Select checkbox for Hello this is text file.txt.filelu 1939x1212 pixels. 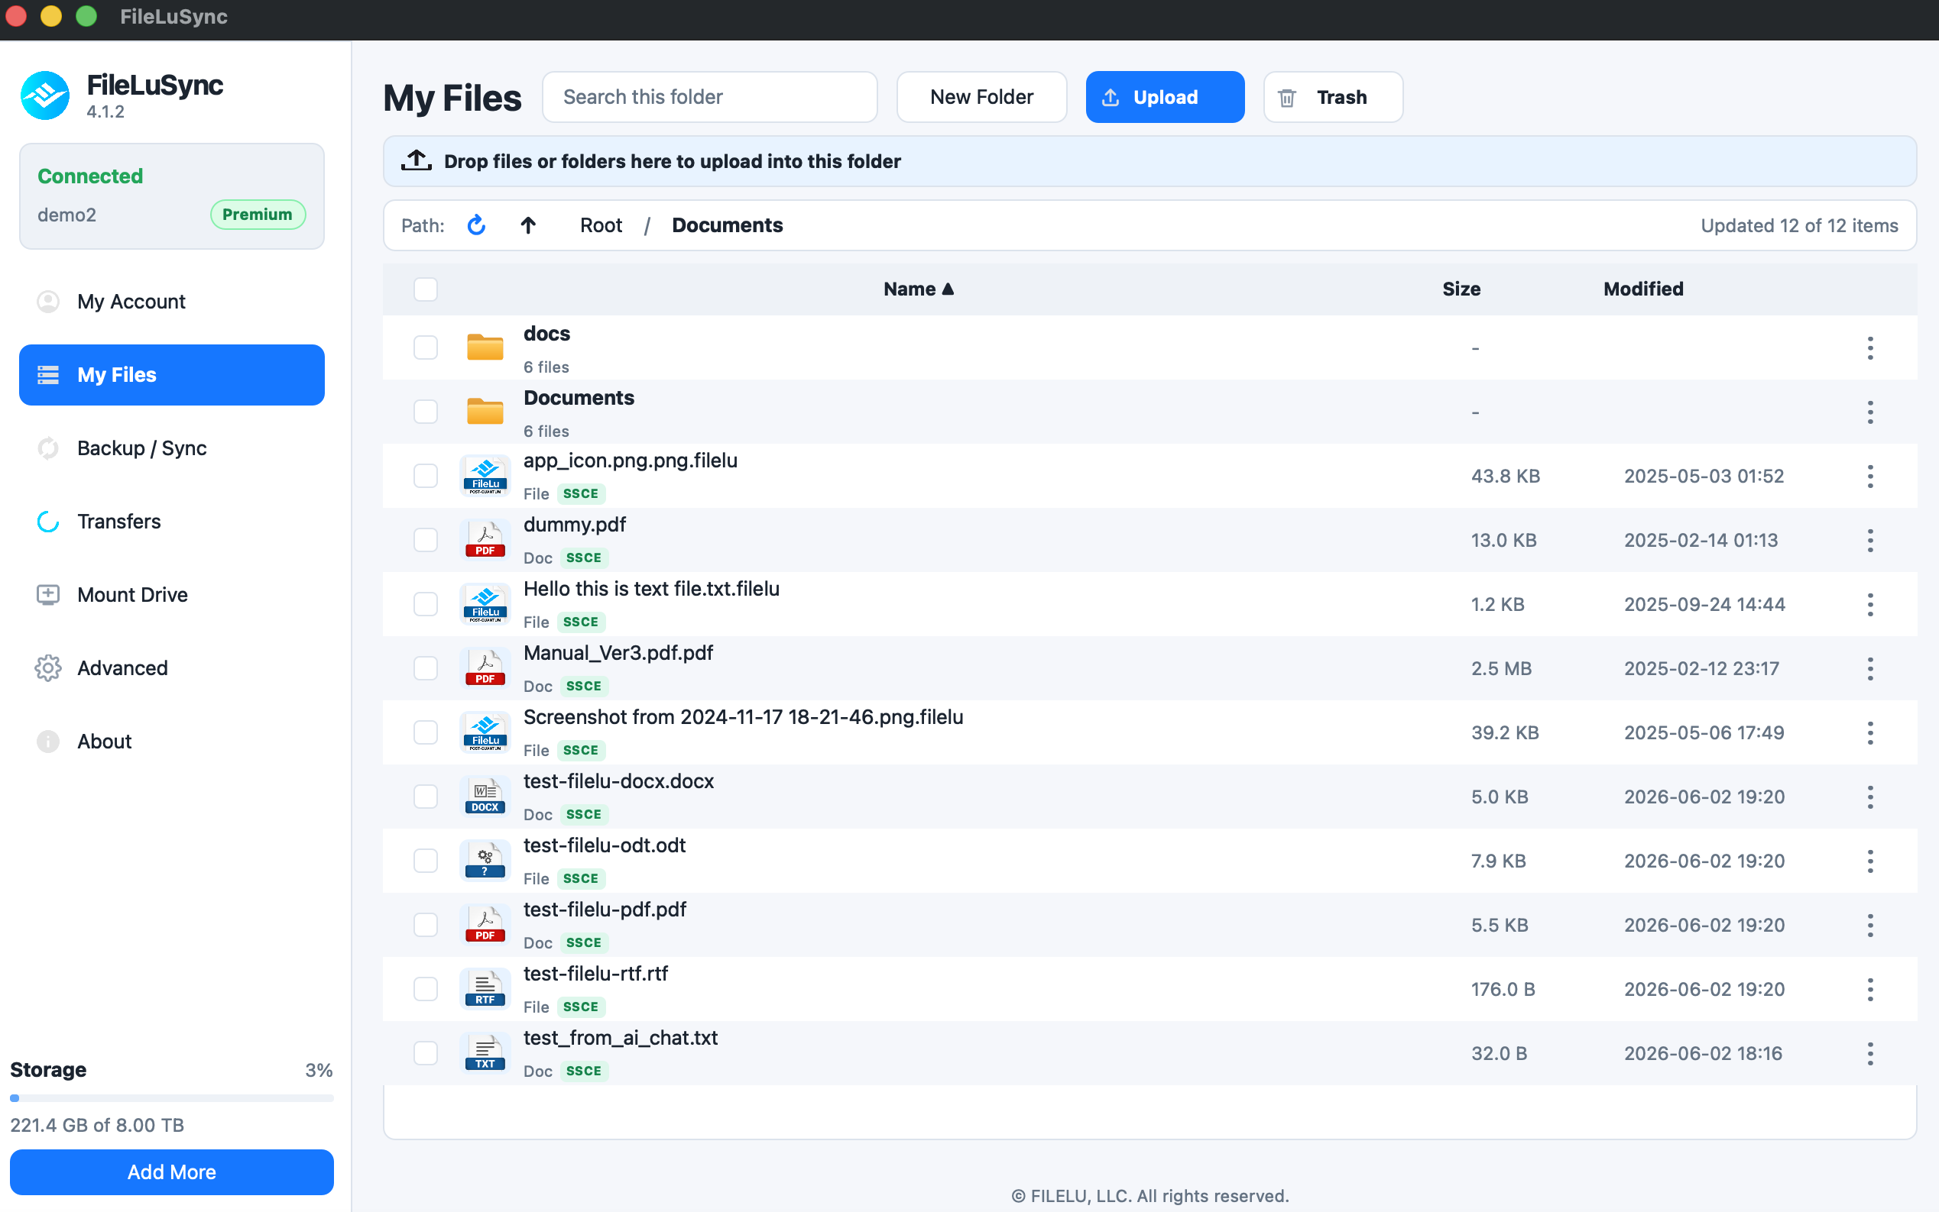click(x=425, y=603)
